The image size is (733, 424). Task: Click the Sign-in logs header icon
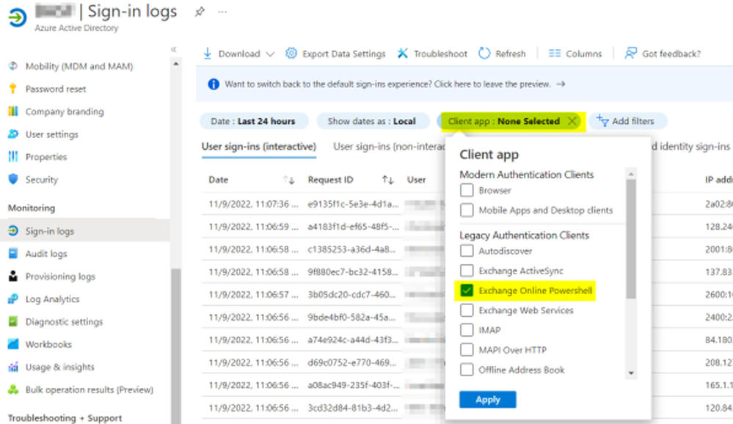point(18,18)
